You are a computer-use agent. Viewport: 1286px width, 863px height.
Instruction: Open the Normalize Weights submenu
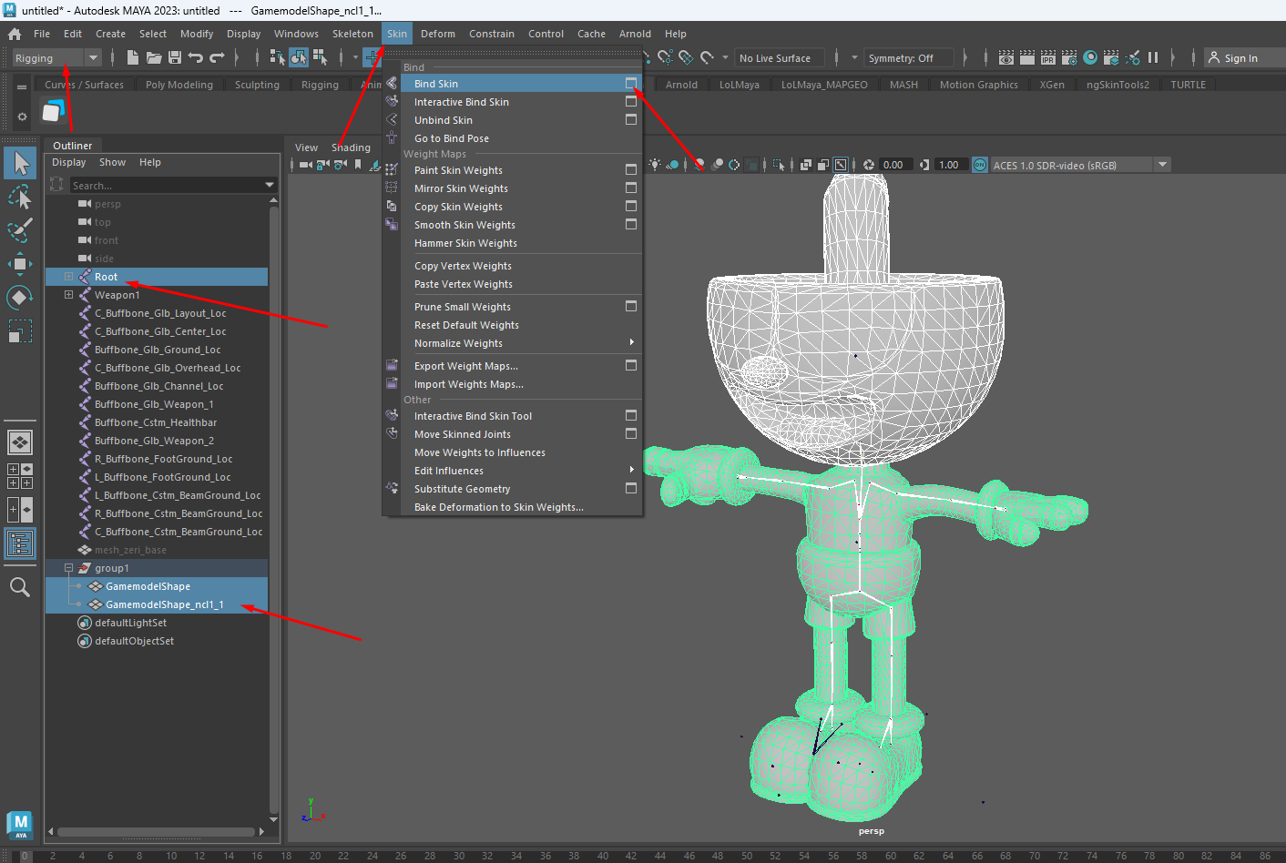[521, 343]
